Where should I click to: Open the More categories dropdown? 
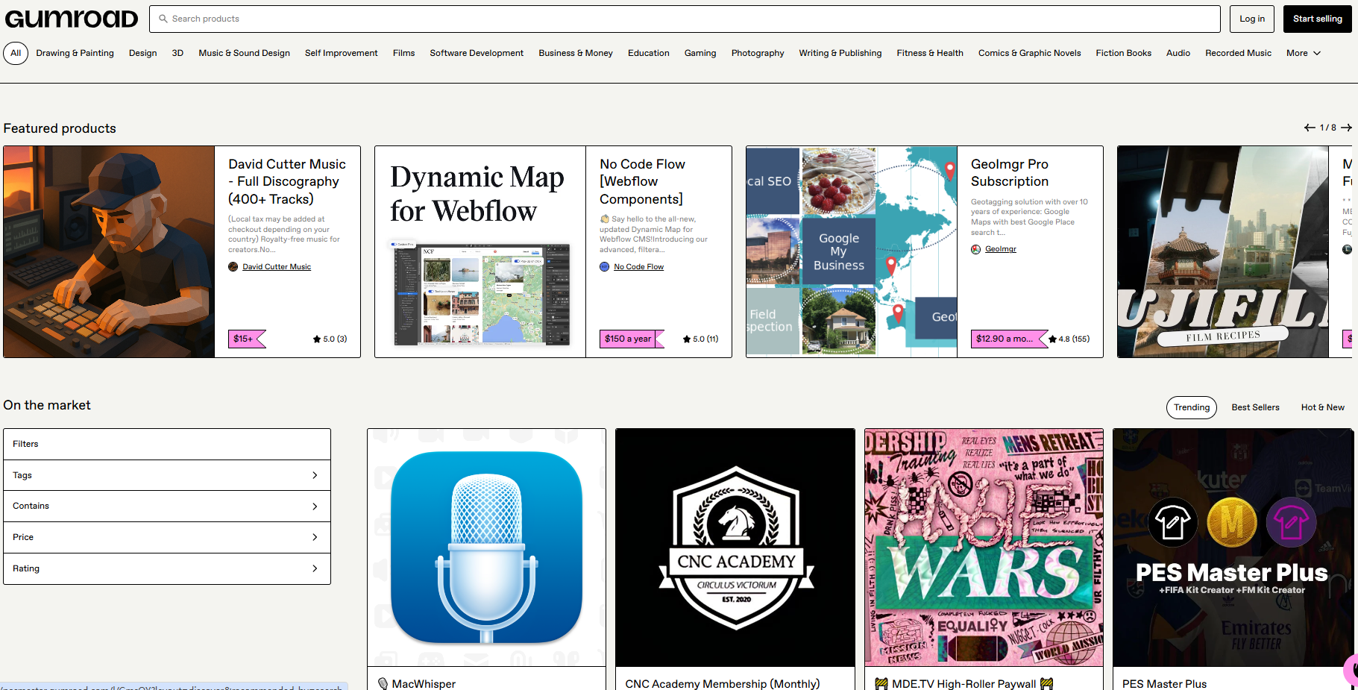[1303, 53]
